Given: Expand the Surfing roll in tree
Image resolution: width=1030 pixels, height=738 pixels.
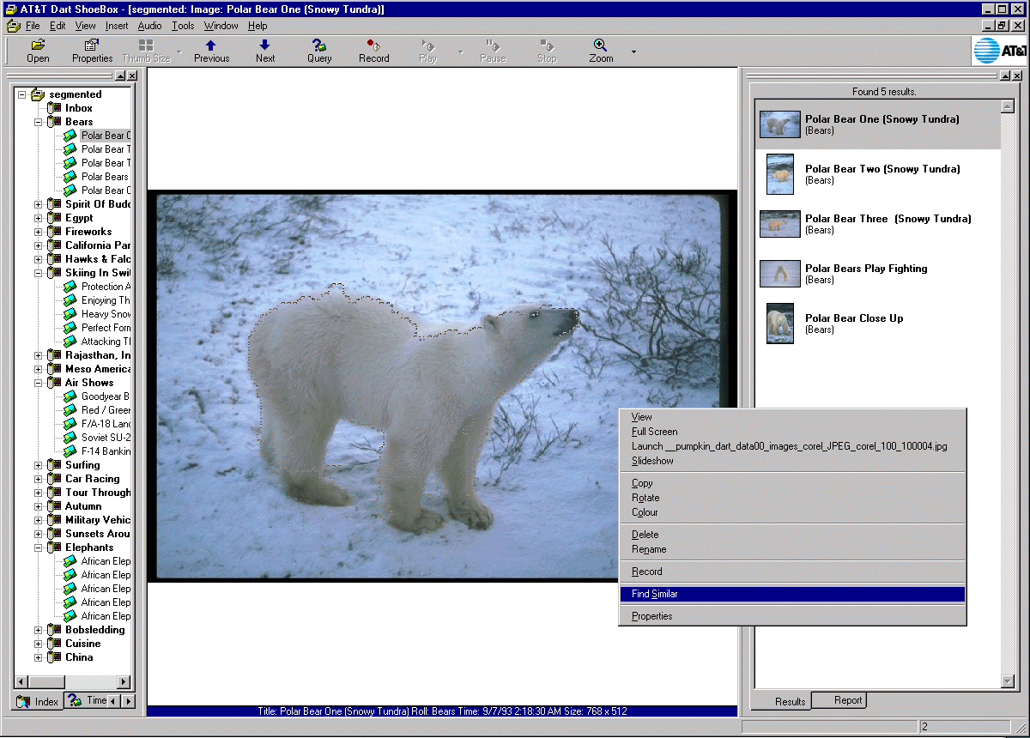Looking at the screenshot, I should coord(39,465).
